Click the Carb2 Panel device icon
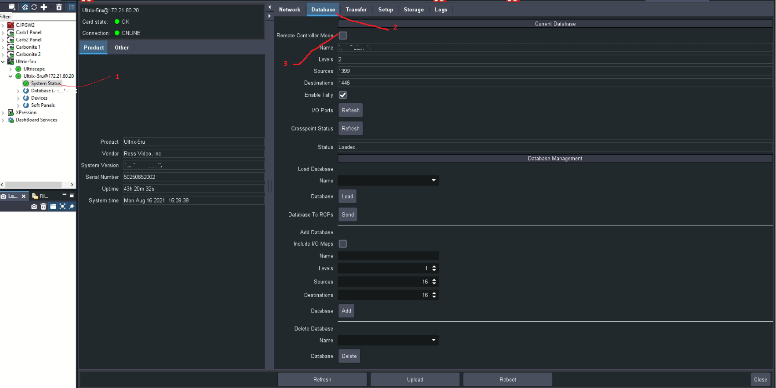This screenshot has height=388, width=776. coord(10,40)
